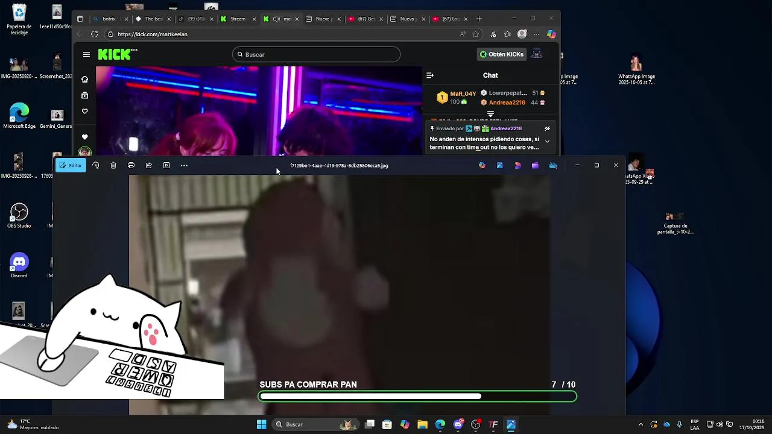Show hidden system tray icons
Screen dimensions: 772x434
(641, 424)
